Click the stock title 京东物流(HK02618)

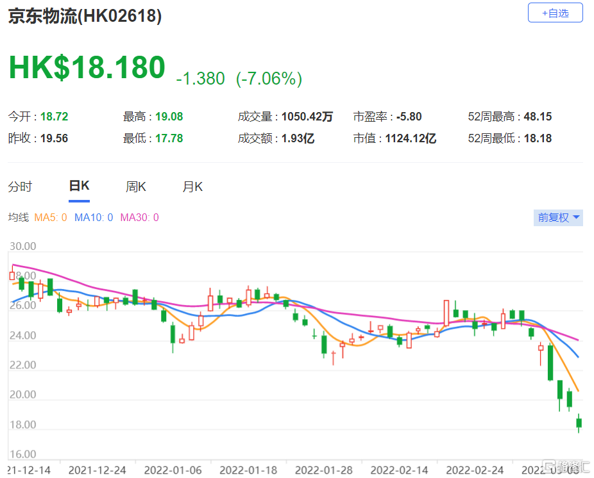tap(85, 16)
